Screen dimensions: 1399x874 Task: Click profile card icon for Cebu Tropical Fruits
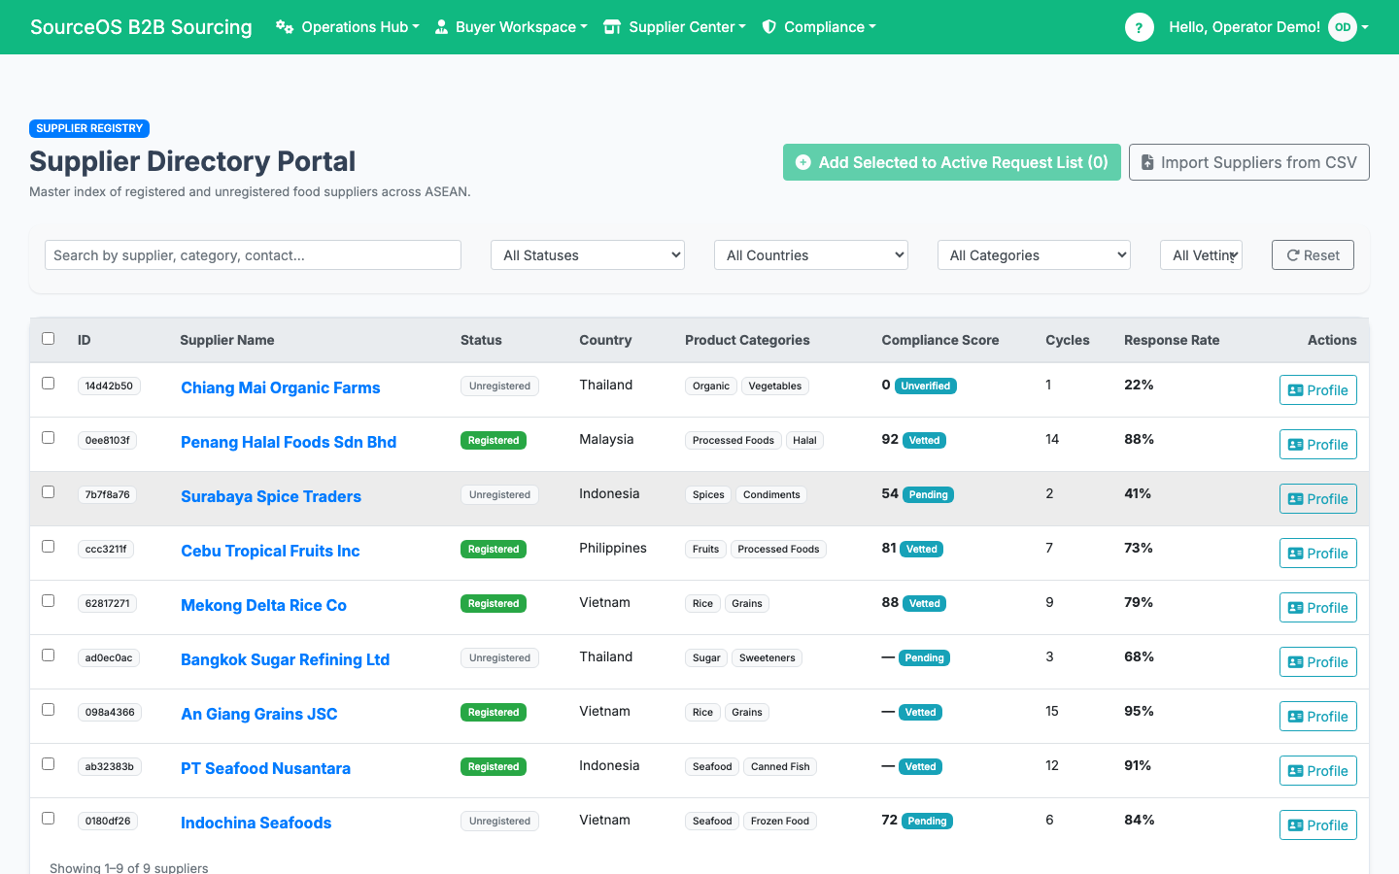pyautogui.click(x=1295, y=554)
